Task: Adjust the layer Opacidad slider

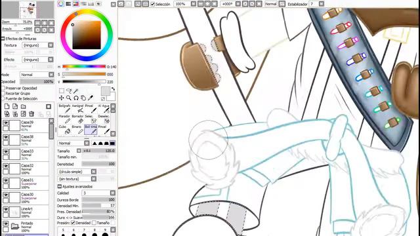Action: coord(37,81)
